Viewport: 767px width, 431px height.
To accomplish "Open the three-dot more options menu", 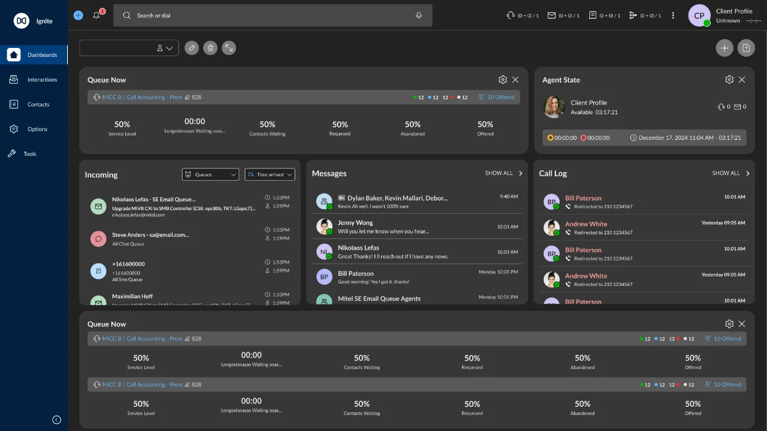I will click(673, 15).
